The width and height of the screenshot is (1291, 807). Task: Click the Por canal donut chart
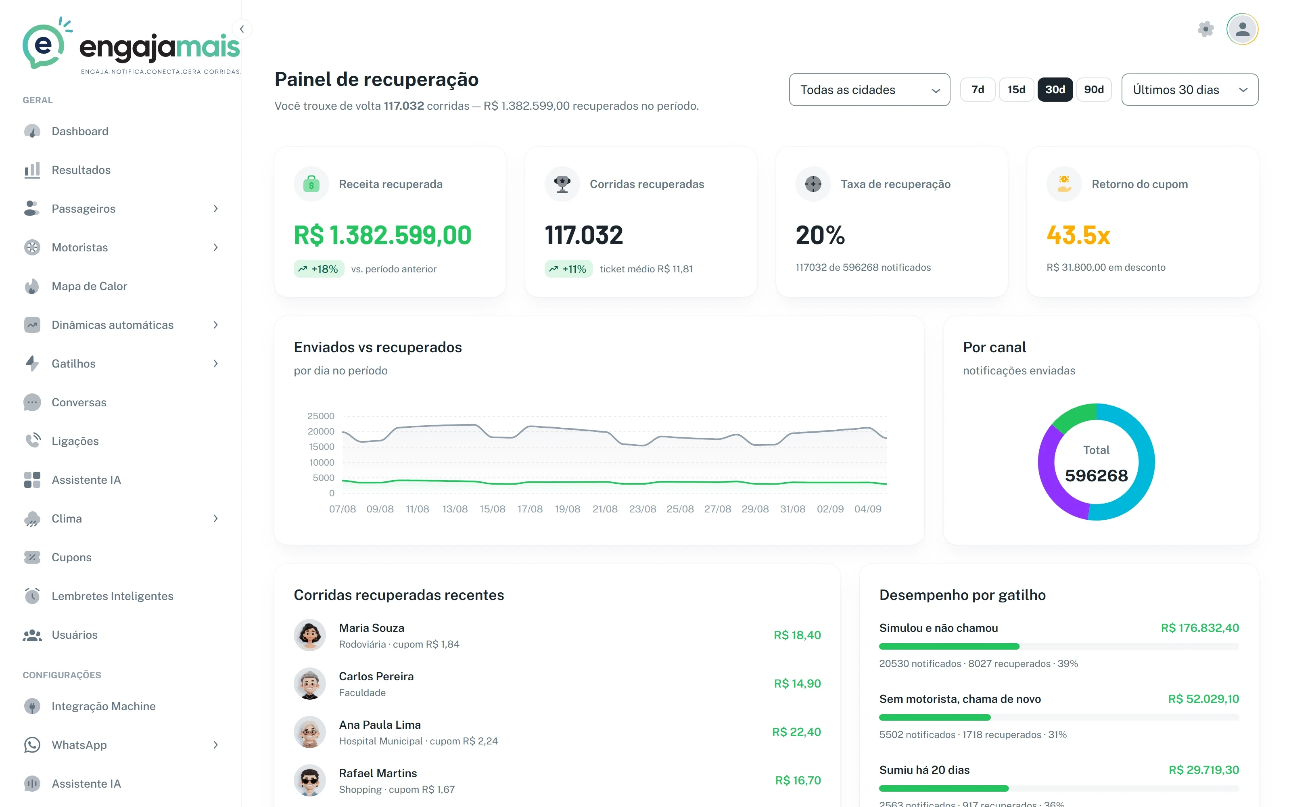click(1096, 462)
